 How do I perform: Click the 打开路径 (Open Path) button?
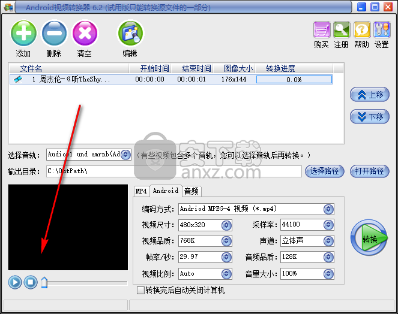tap(369, 171)
